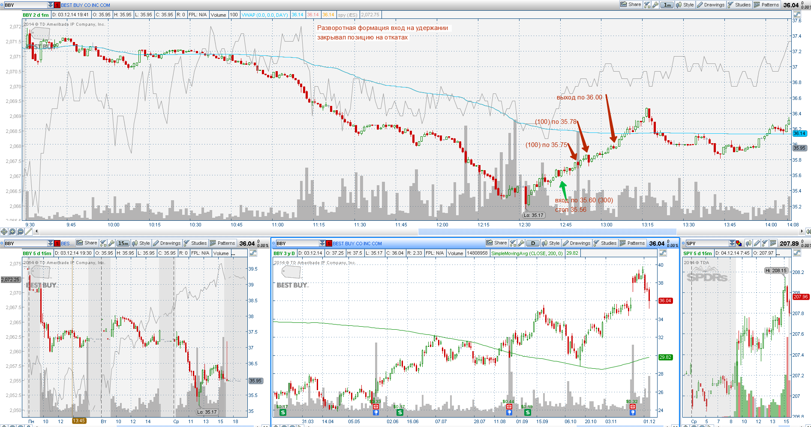Open Edit studies icon in BBY daily chart
This screenshot has width=811, height=427.
coord(513,243)
